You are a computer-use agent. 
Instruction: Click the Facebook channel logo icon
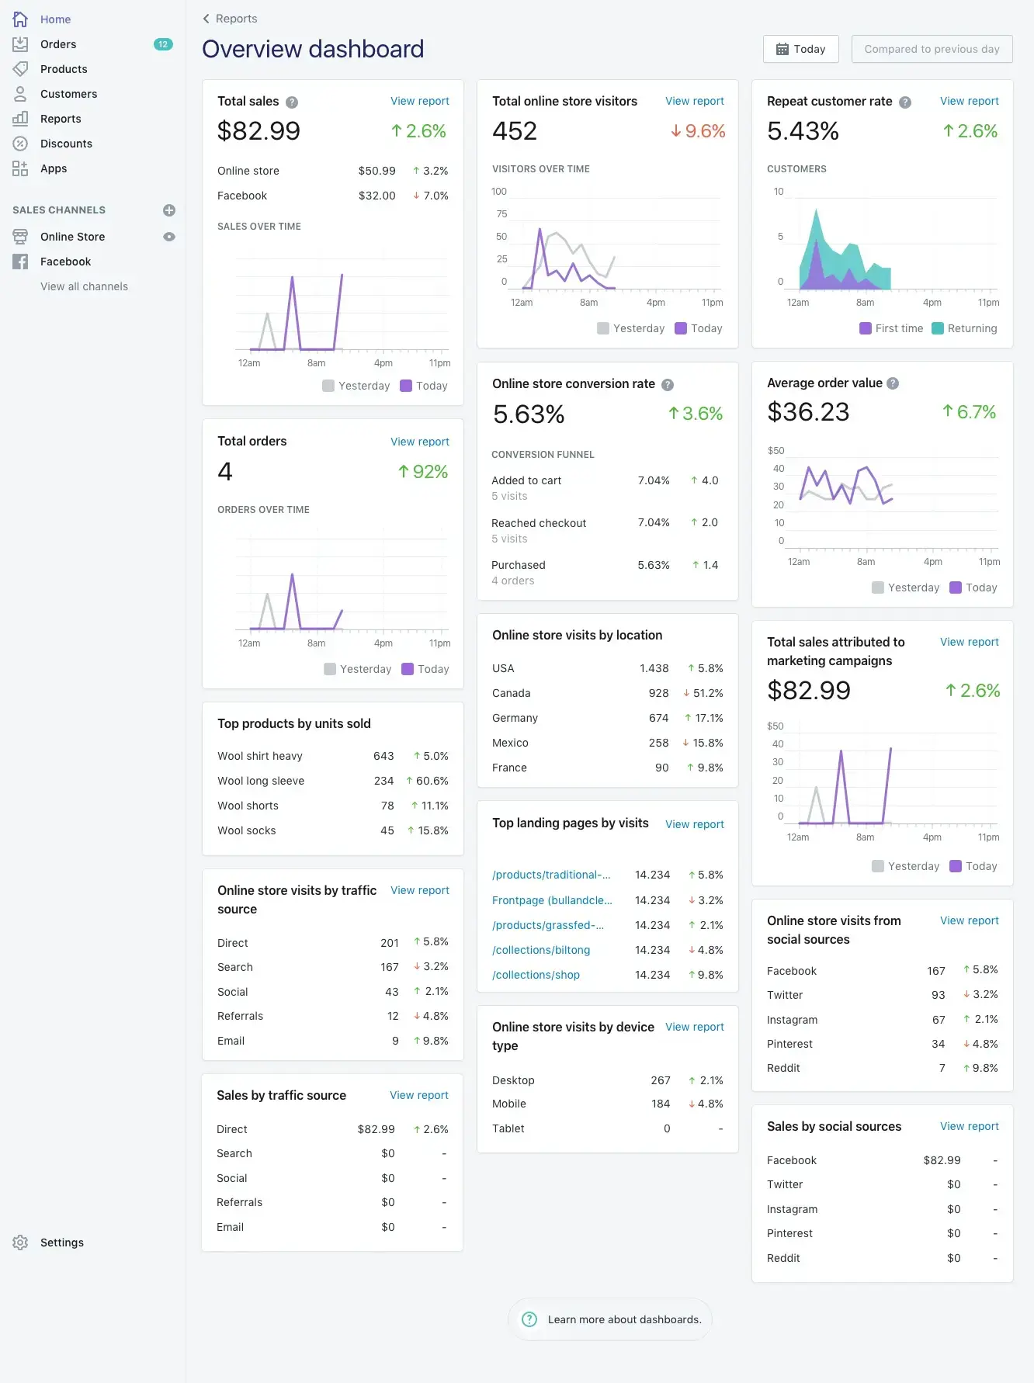click(x=20, y=262)
